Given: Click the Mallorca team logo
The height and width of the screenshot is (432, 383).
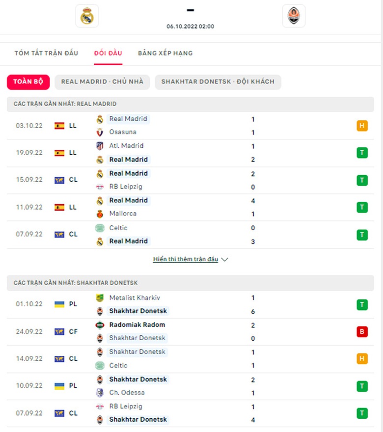Looking at the screenshot, I should 100,214.
